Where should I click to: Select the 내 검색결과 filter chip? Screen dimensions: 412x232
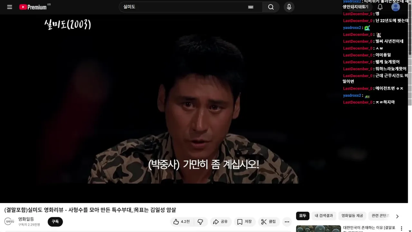click(x=324, y=216)
